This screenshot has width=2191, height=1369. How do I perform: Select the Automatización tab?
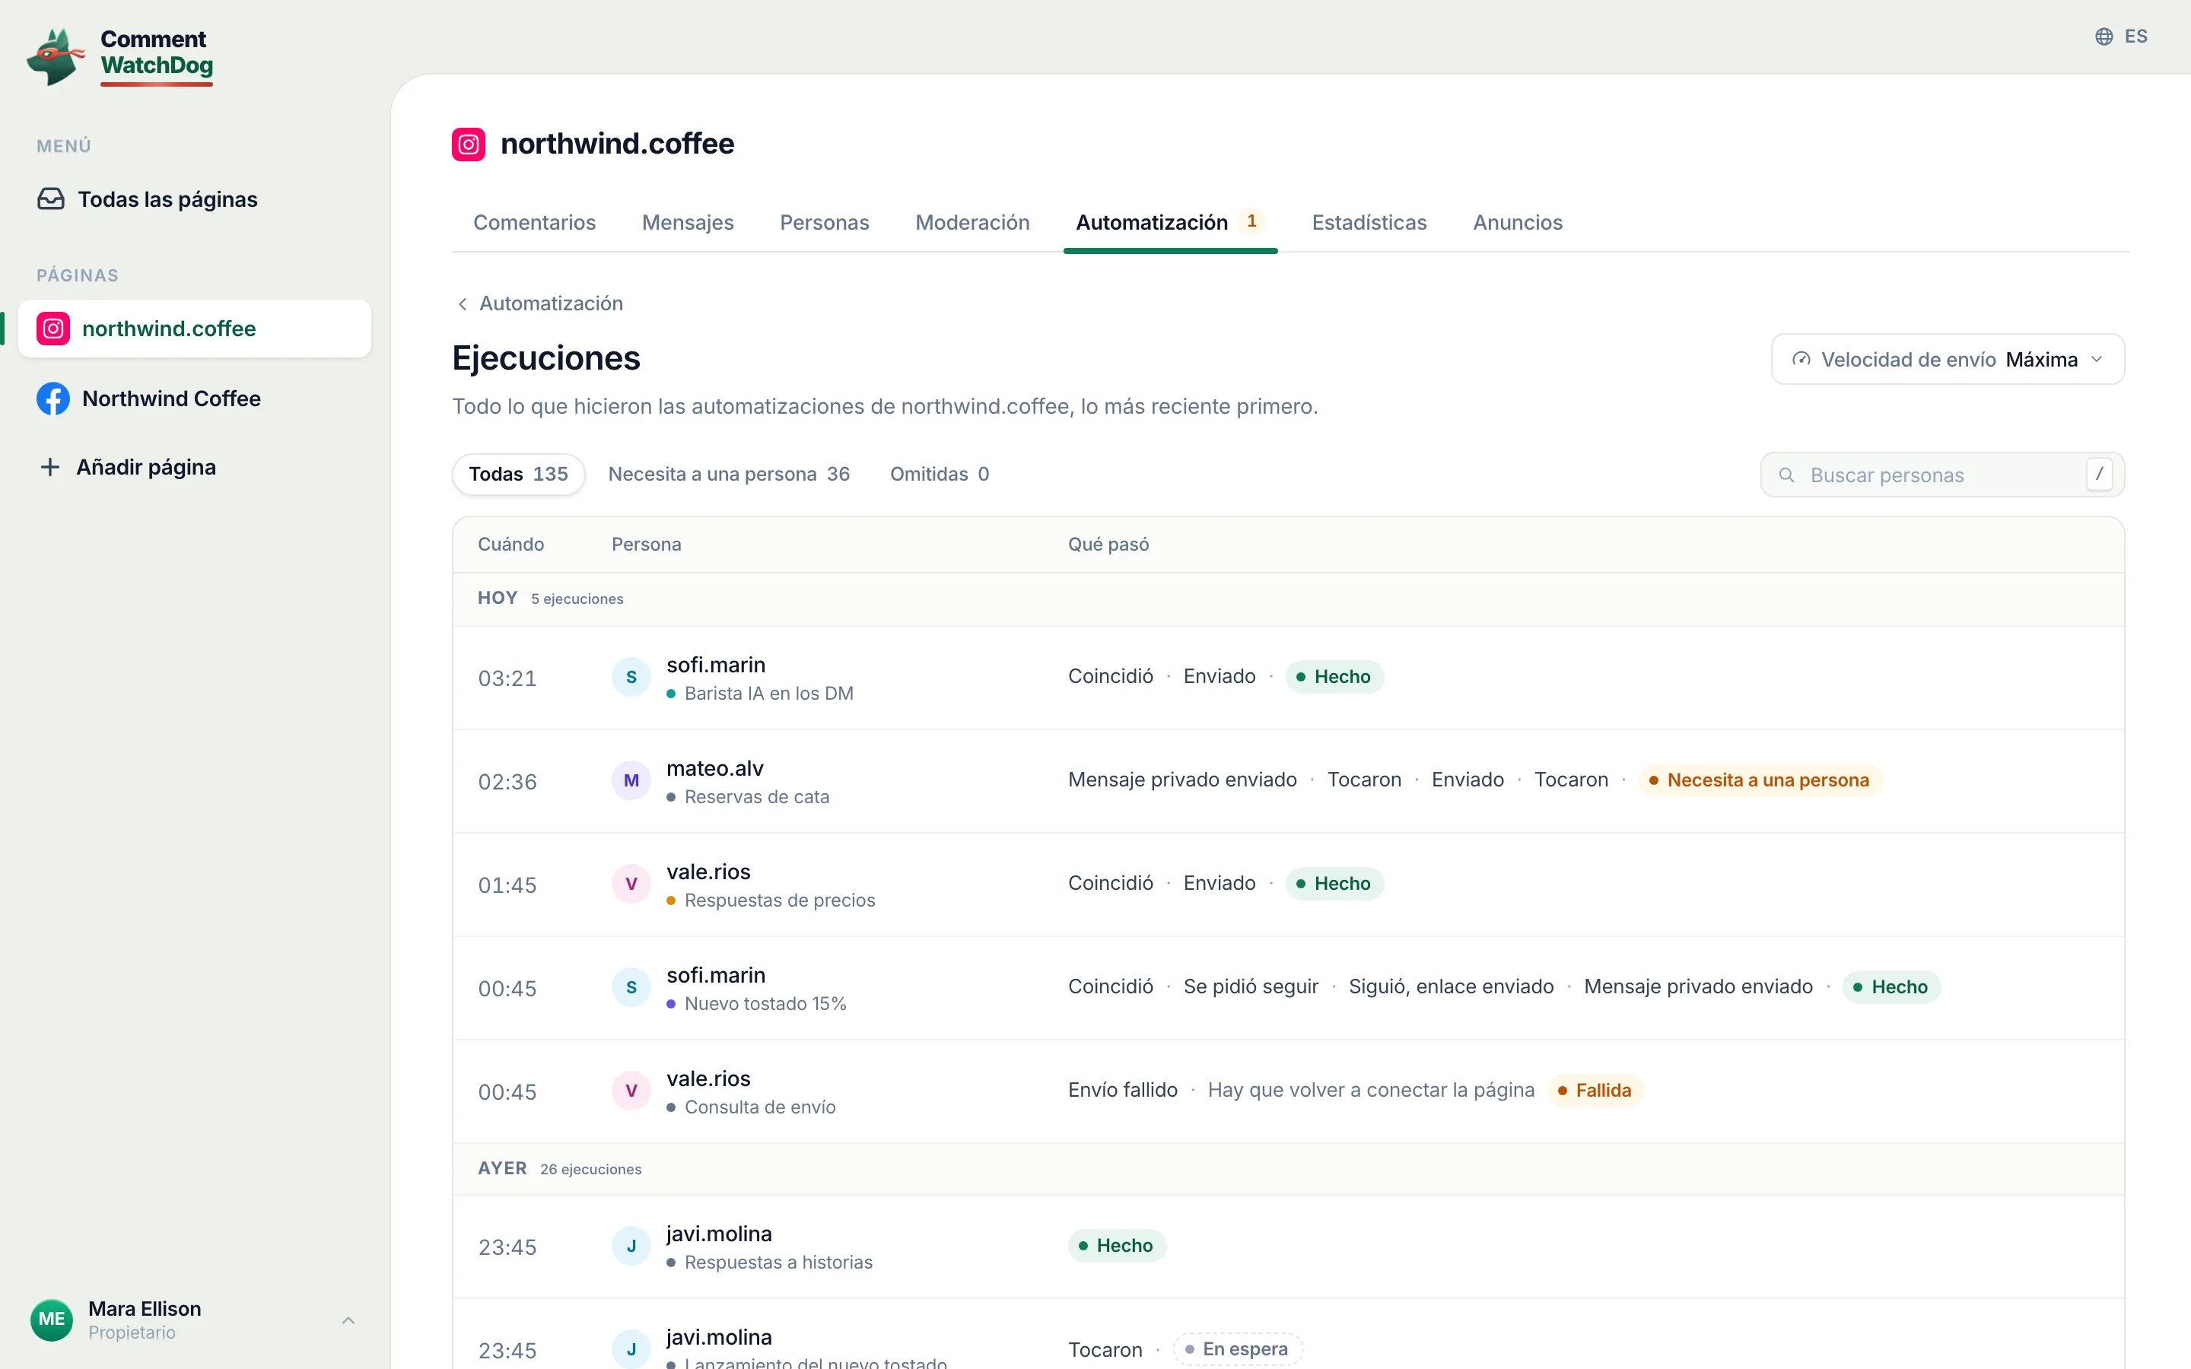tap(1170, 223)
